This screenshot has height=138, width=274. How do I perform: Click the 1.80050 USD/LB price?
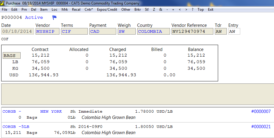(154, 127)
